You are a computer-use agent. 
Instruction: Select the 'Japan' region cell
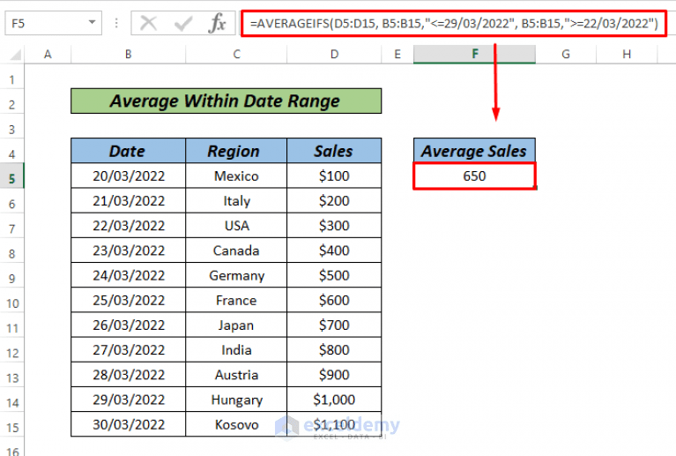click(236, 325)
